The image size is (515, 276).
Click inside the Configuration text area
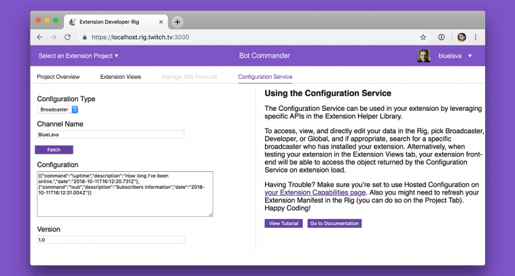click(x=125, y=194)
